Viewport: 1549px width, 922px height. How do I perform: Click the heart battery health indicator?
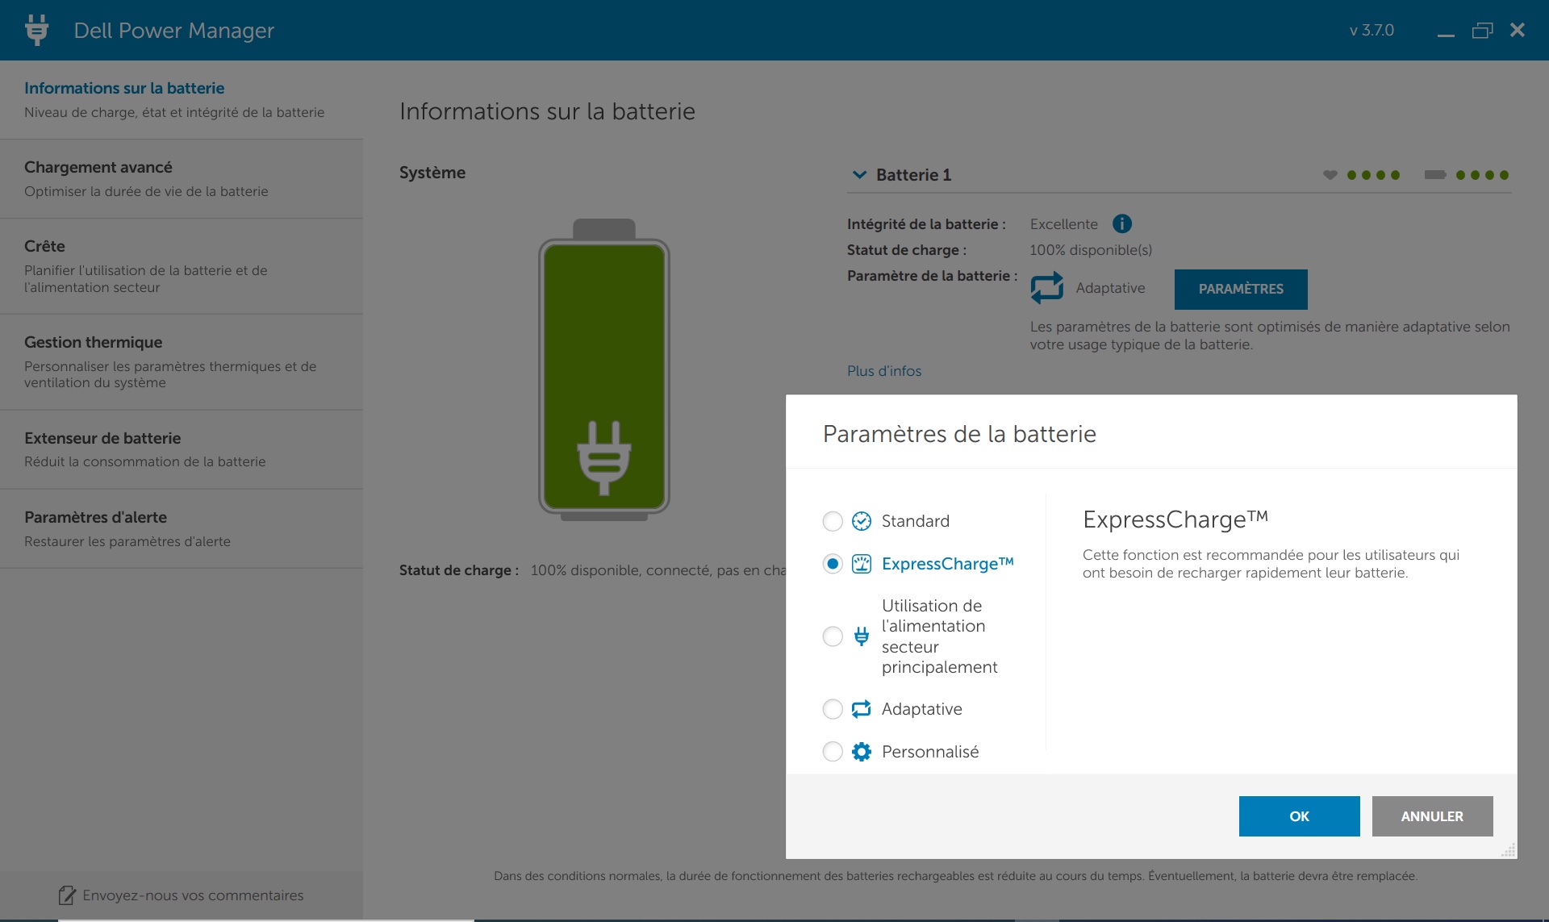(1330, 174)
